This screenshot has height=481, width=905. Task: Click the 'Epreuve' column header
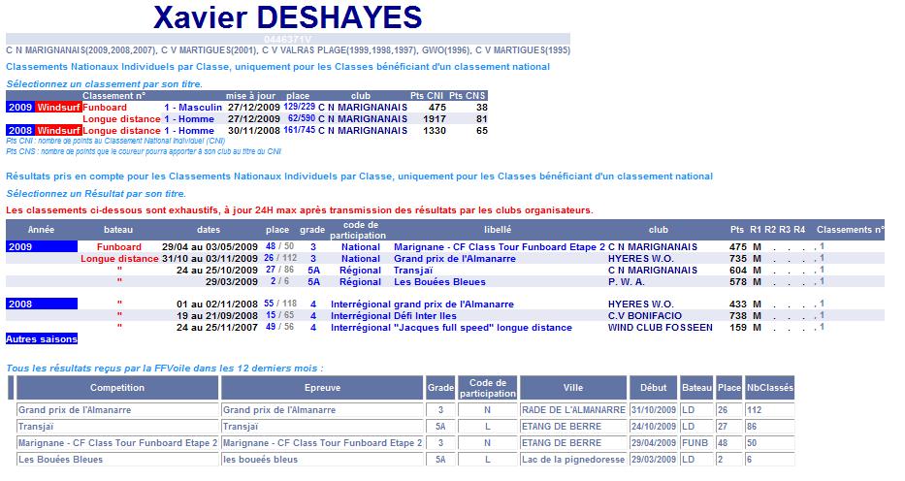(x=322, y=388)
